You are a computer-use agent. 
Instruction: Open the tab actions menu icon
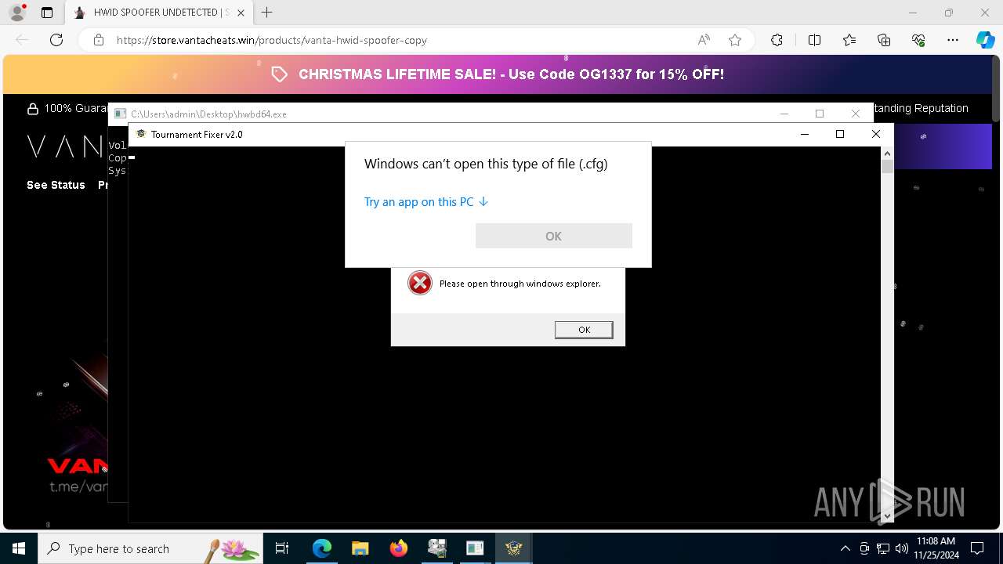tap(47, 13)
